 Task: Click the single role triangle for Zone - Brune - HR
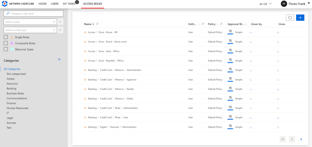click(85, 32)
